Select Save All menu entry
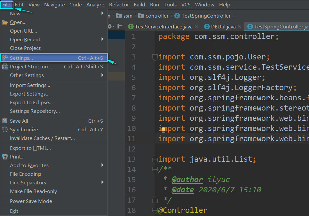309x216 pixels. click(x=54, y=121)
